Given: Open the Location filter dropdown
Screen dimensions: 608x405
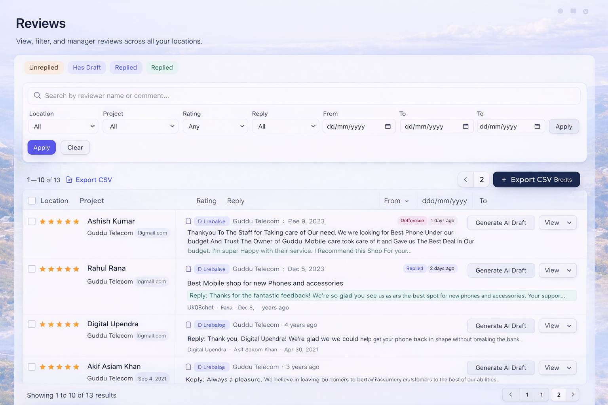Looking at the screenshot, I should click(63, 127).
